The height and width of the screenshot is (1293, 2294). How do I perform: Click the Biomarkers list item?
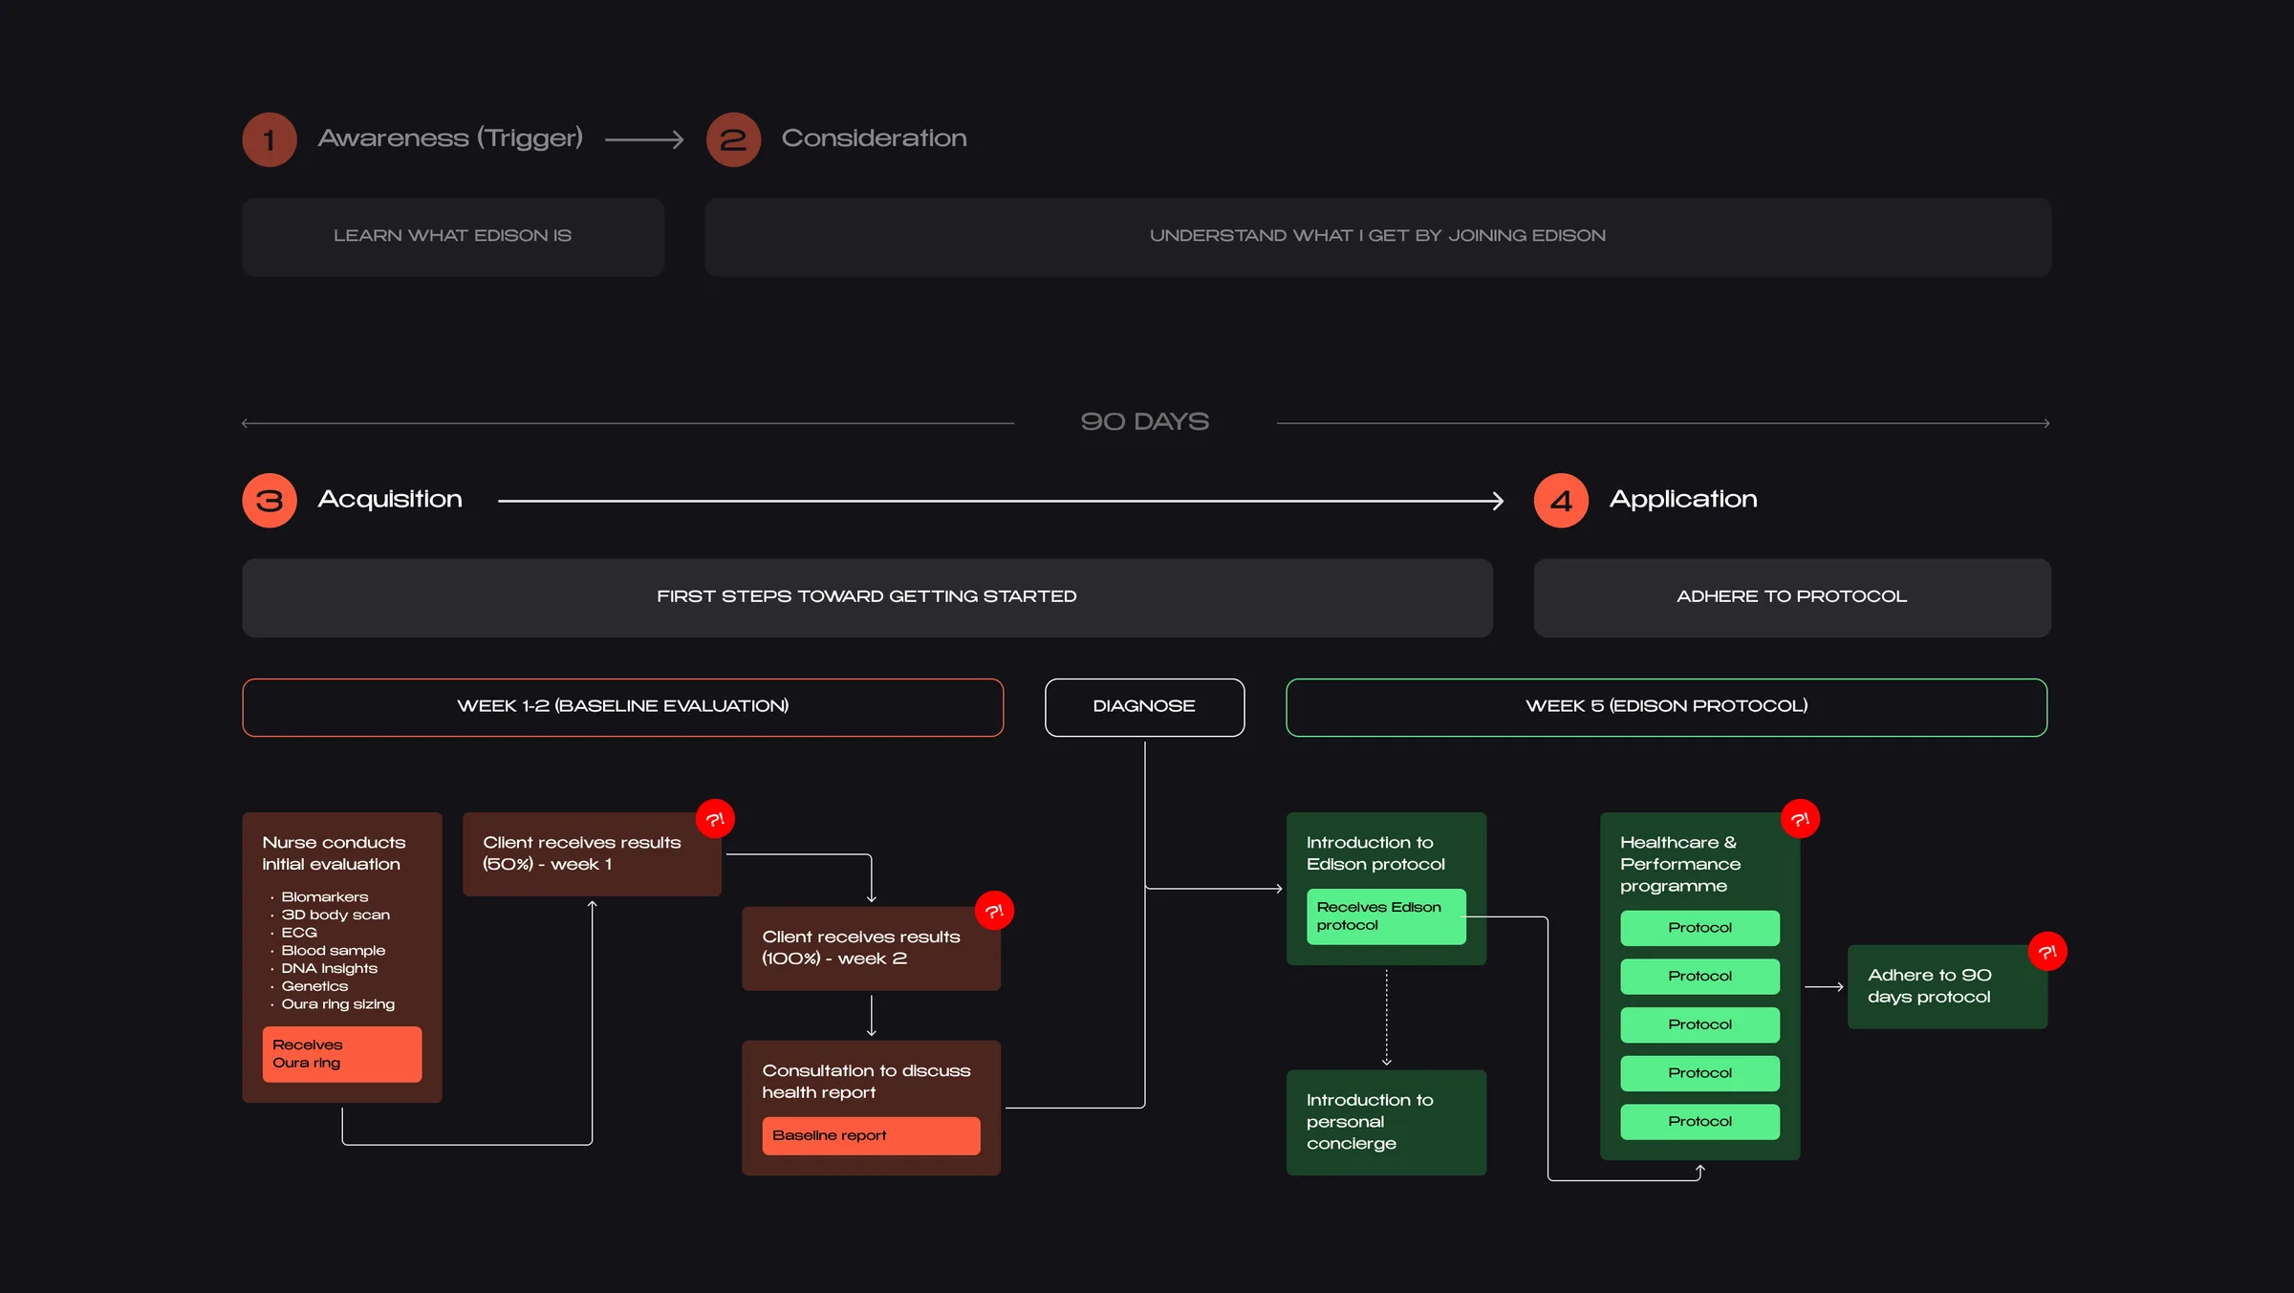click(324, 896)
